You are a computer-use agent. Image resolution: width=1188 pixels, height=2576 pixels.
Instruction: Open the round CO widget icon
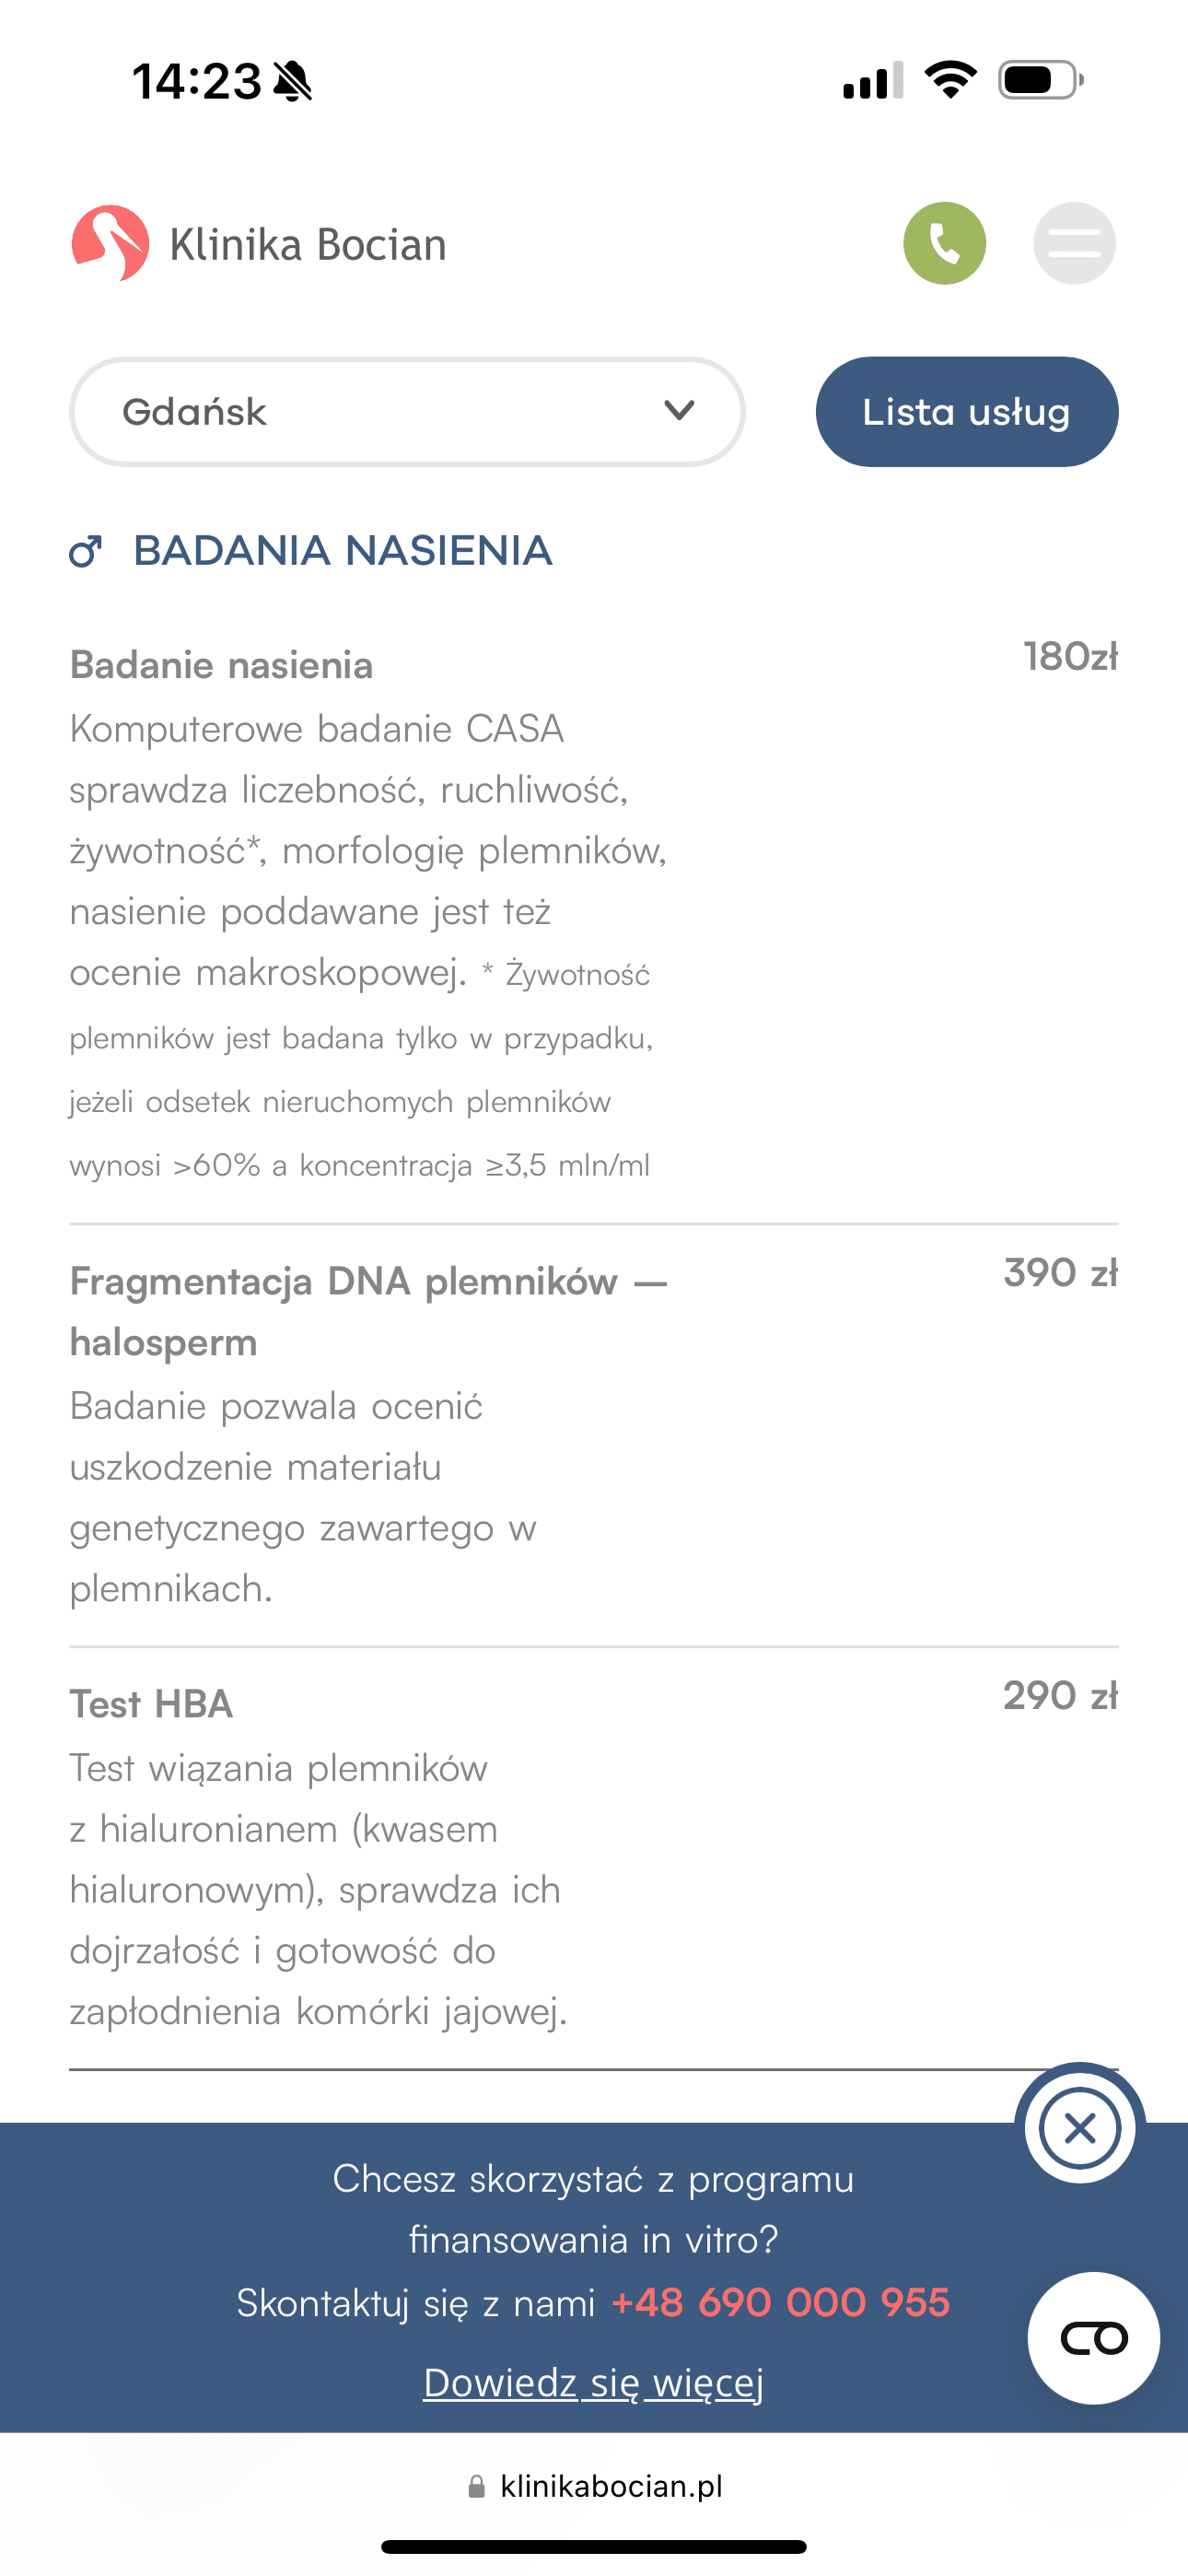coord(1093,2338)
